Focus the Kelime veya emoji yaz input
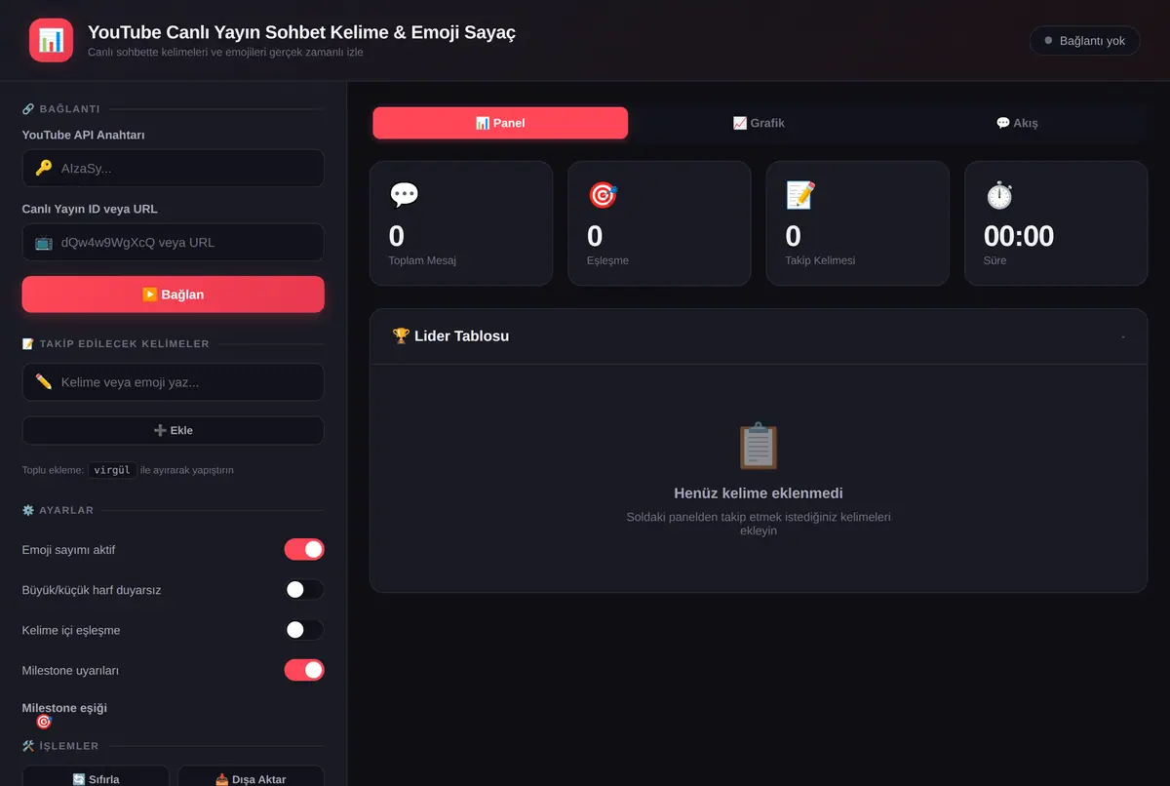Viewport: 1170px width, 786px height. pyautogui.click(x=173, y=382)
